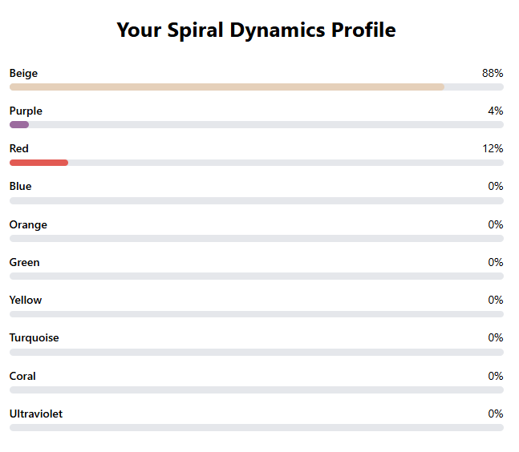
Task: Click the Yellow progress bar track
Action: pyautogui.click(x=257, y=314)
